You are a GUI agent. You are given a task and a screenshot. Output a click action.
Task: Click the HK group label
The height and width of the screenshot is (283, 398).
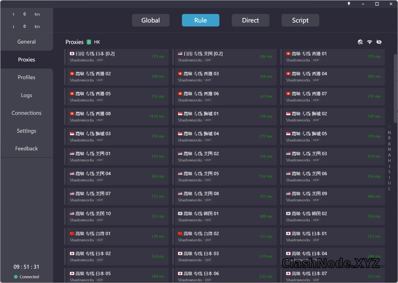(x=97, y=42)
